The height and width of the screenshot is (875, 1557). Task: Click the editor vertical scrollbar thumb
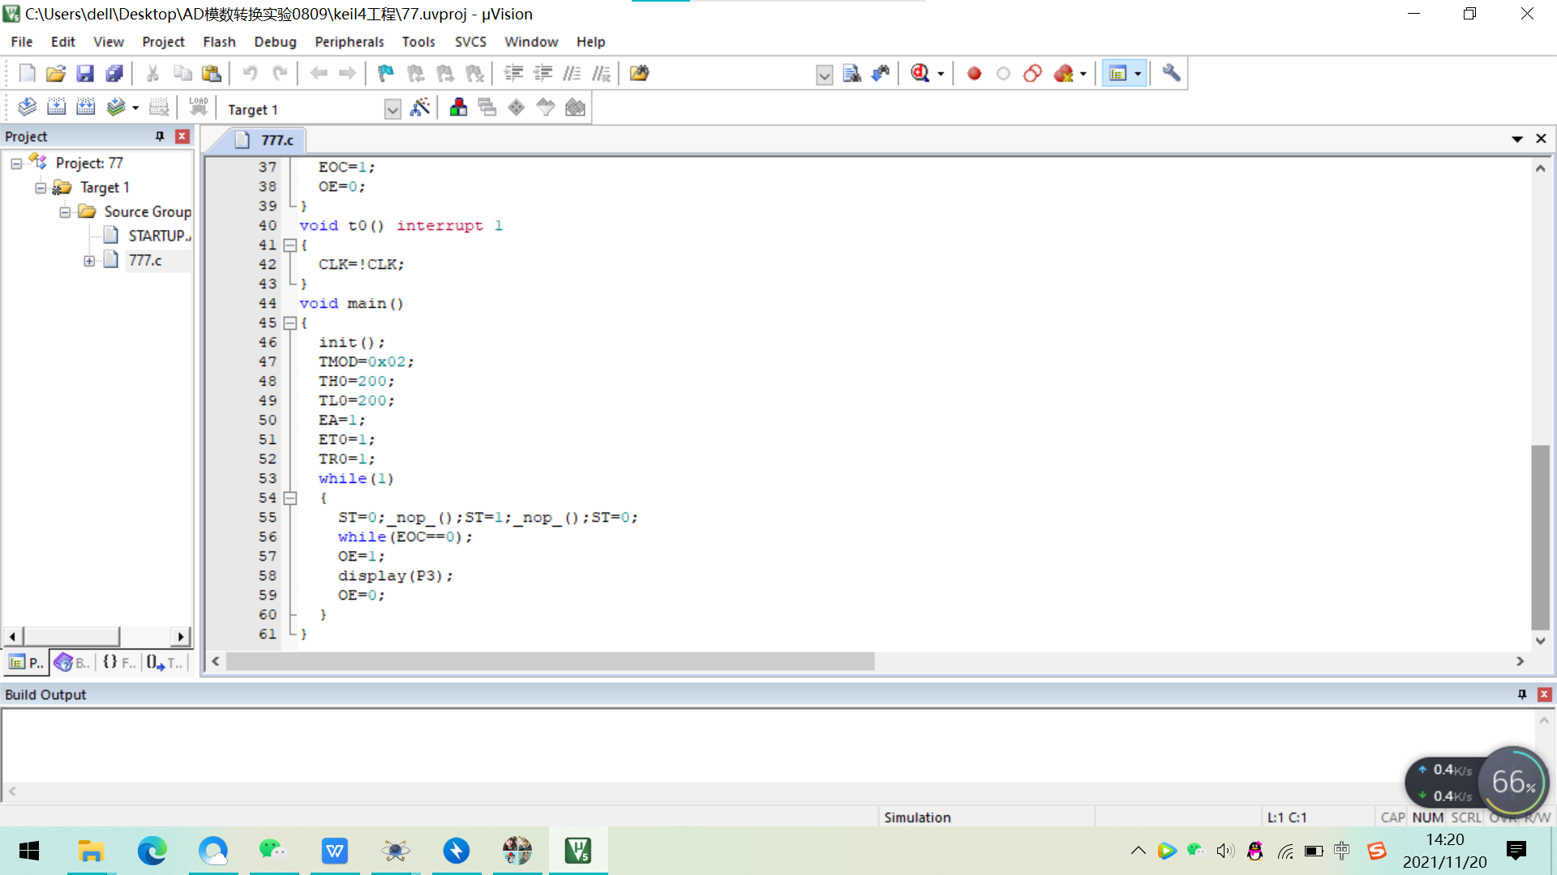tap(1540, 537)
